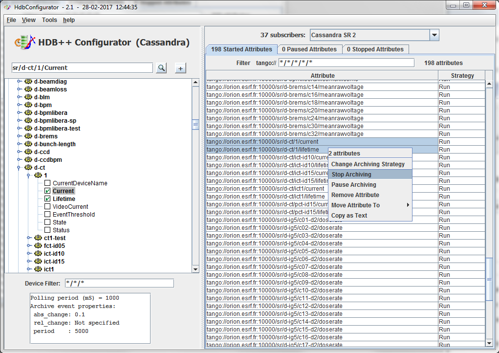Select Stop Archiving from context menu
The width and height of the screenshot is (499, 353).
351,175
